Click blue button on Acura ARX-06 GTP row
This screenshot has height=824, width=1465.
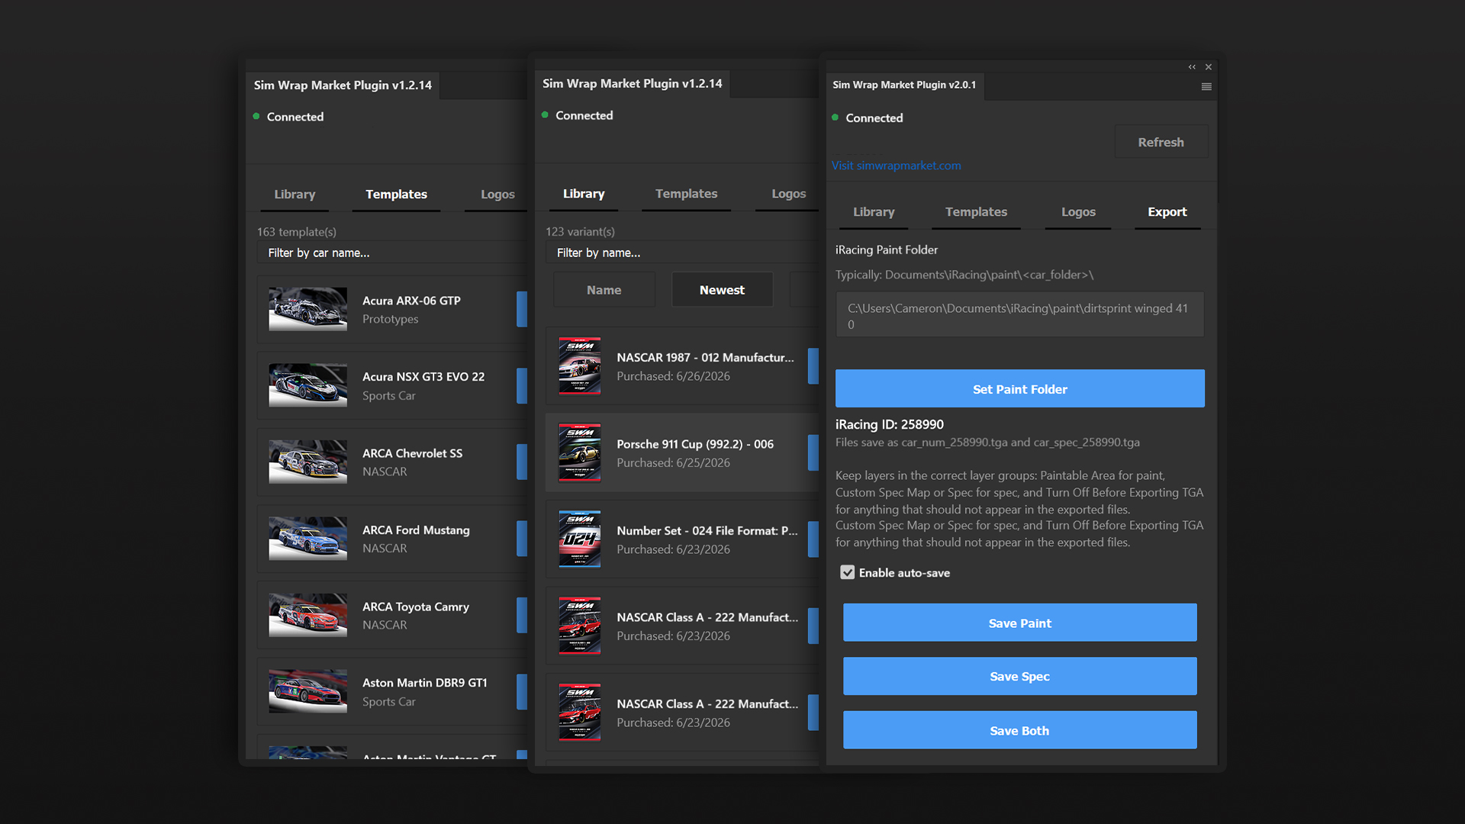click(x=522, y=309)
